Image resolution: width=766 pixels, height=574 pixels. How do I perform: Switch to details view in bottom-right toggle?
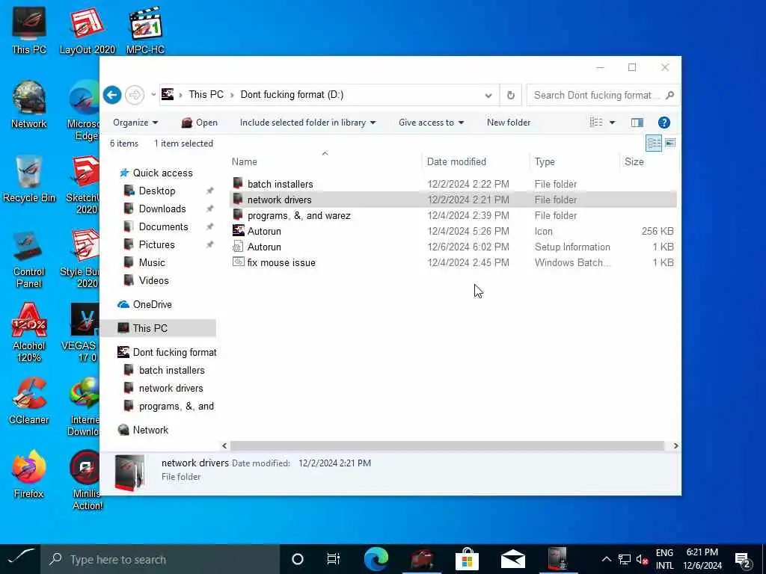coord(654,143)
